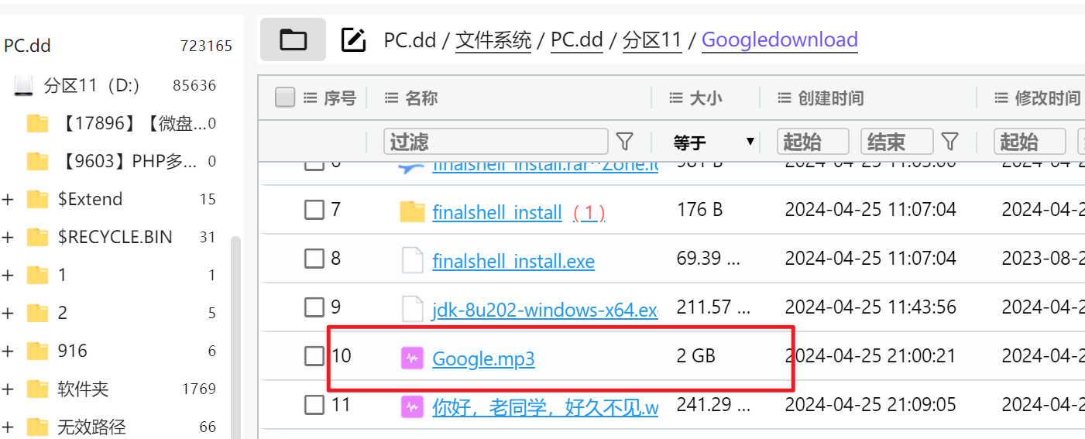Click the folder icon button in path bar
The image size is (1085, 439).
click(x=293, y=39)
